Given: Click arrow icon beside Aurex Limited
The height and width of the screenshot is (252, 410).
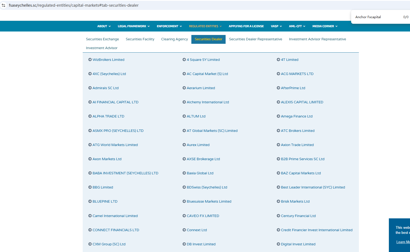Looking at the screenshot, I should click(184, 145).
